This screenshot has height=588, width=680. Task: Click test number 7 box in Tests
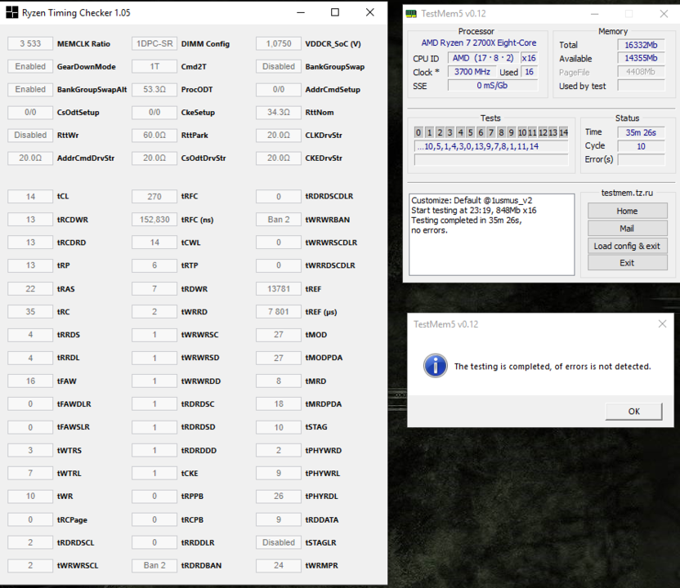[491, 132]
